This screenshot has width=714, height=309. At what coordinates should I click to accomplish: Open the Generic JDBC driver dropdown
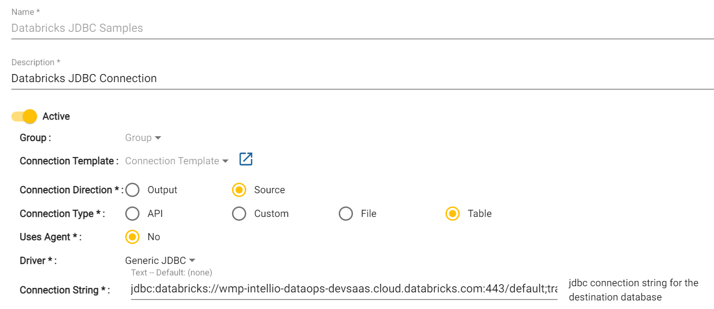click(x=160, y=261)
